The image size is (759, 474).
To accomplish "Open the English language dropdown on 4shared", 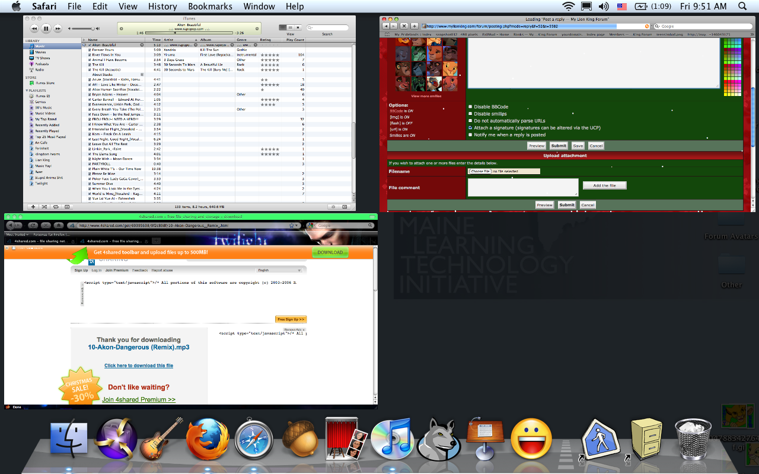I will [x=279, y=270].
